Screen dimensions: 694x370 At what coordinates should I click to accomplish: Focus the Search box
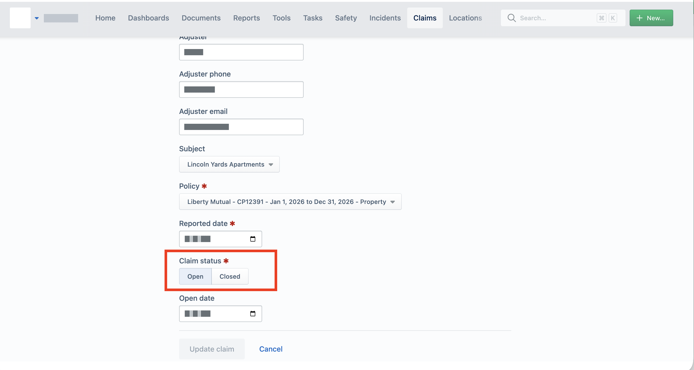(x=563, y=18)
